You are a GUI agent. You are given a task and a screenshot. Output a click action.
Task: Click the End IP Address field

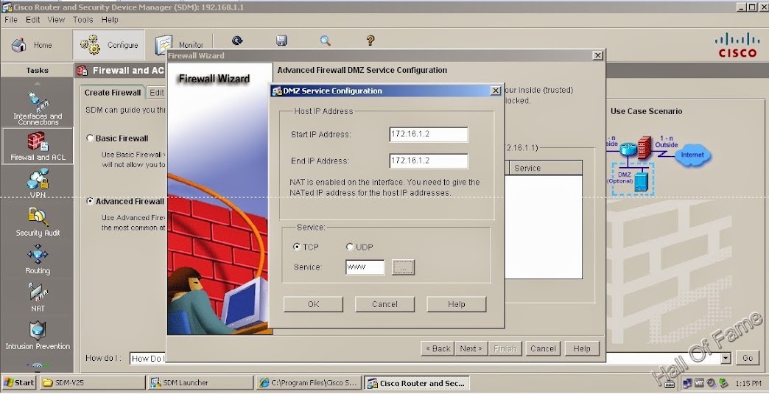click(429, 161)
